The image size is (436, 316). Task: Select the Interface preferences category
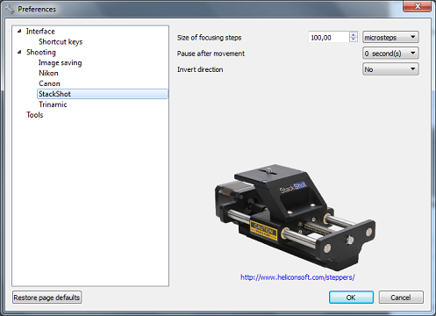[40, 32]
